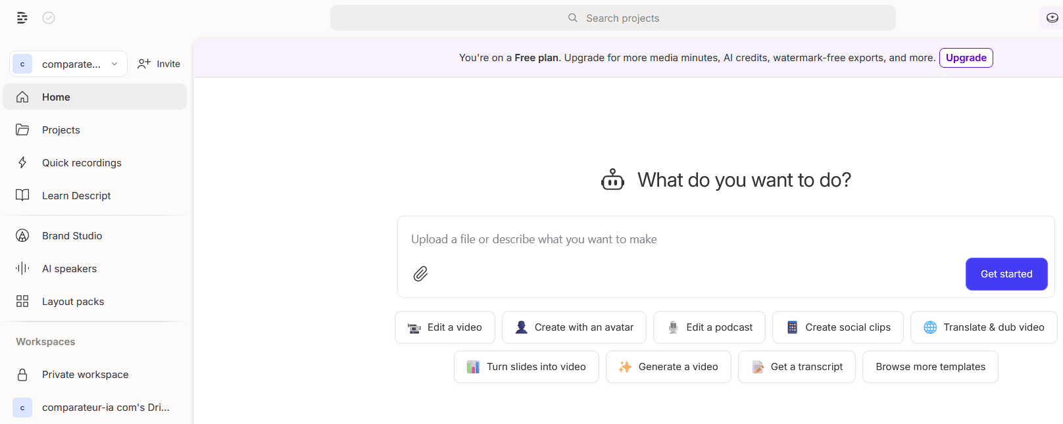The height and width of the screenshot is (424, 1063).
Task: Select the Home sidebar item
Action: [x=56, y=97]
